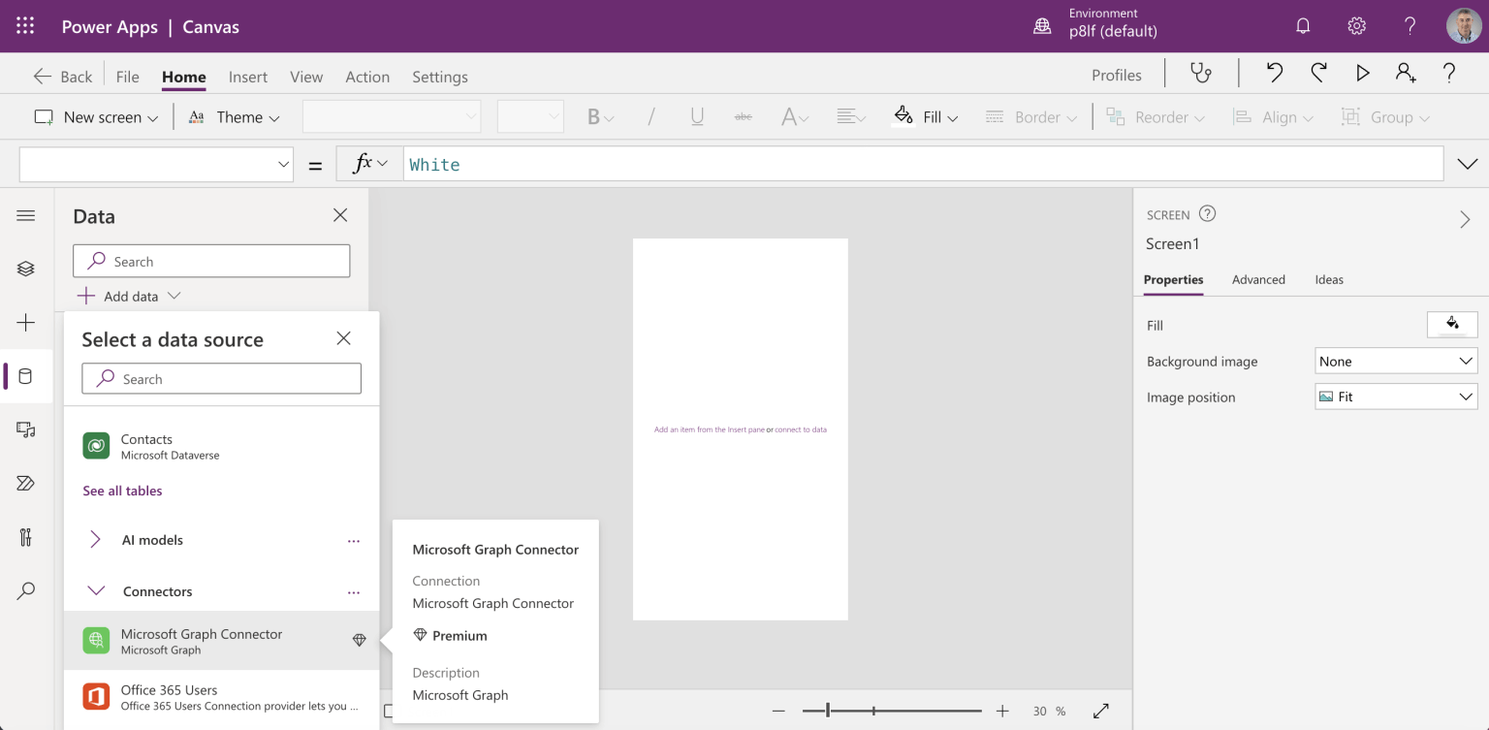Click the Undo arrow icon
The height and width of the screenshot is (730, 1489).
(x=1275, y=74)
